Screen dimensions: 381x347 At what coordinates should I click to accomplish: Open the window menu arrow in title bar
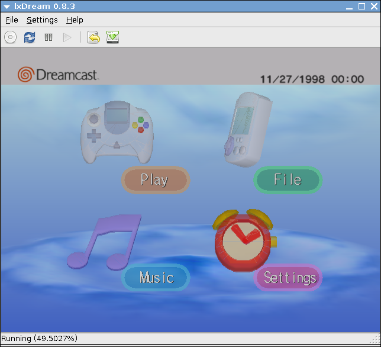[7, 7]
